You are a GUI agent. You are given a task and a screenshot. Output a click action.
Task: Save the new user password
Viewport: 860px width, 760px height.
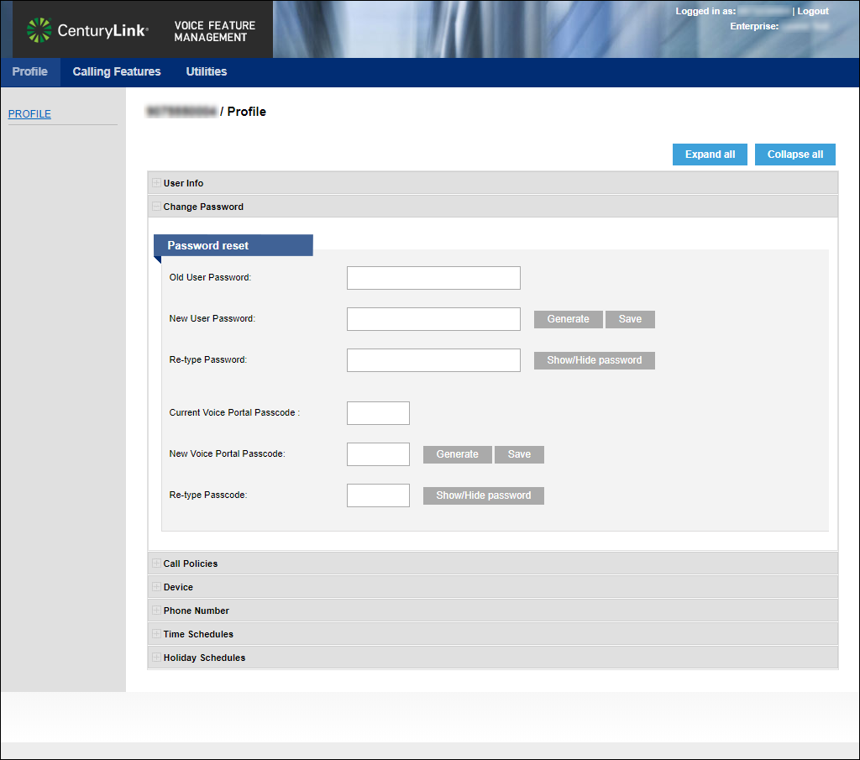630,319
